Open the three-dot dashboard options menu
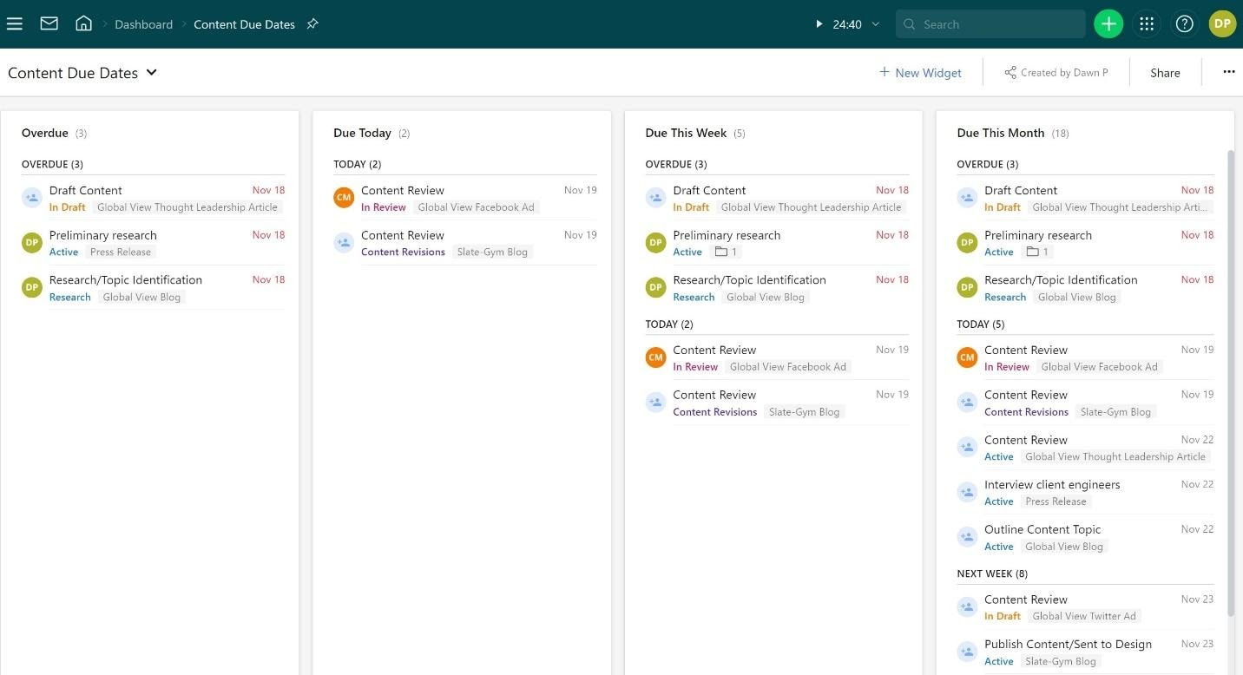The image size is (1243, 675). [x=1228, y=72]
